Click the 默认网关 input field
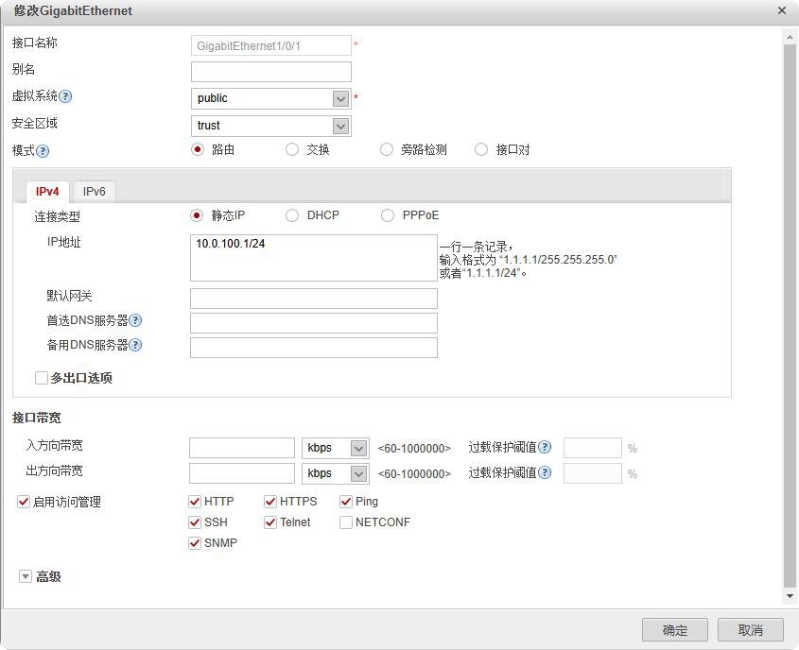799x650 pixels. 313,299
